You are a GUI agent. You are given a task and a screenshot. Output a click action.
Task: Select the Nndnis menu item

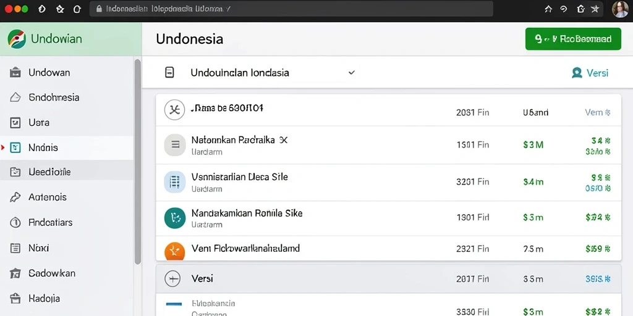(x=43, y=148)
